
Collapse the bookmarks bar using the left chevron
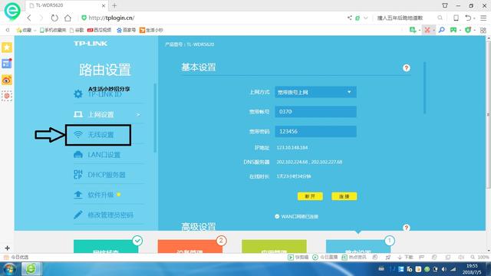[8, 30]
